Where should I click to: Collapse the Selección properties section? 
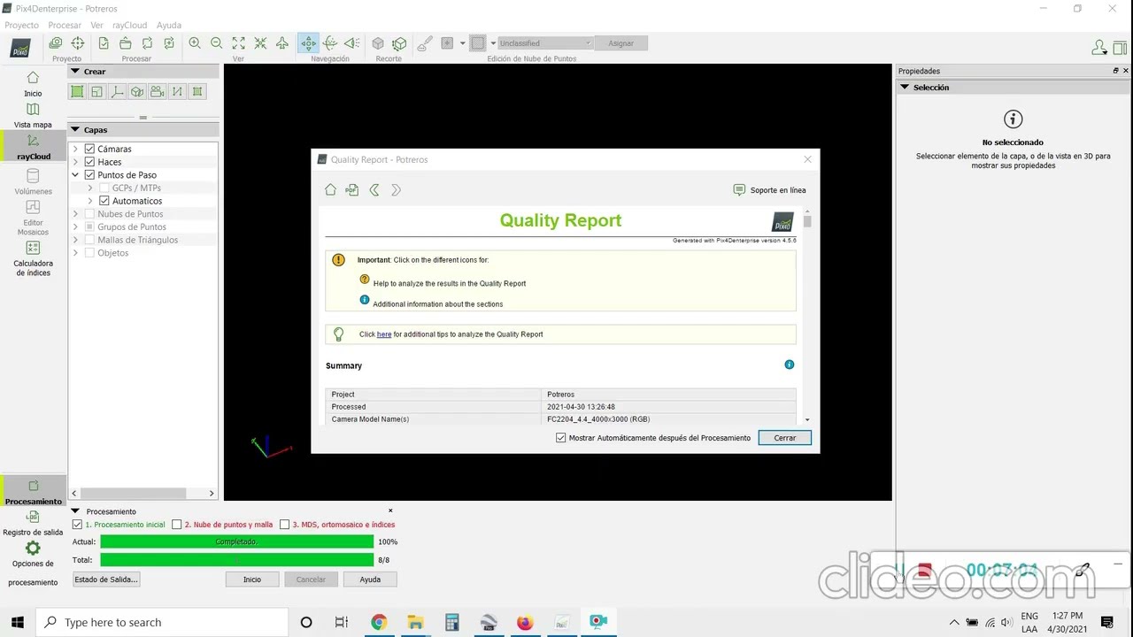click(x=905, y=88)
